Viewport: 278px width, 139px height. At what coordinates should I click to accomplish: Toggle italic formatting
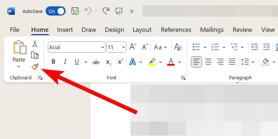(x=65, y=62)
